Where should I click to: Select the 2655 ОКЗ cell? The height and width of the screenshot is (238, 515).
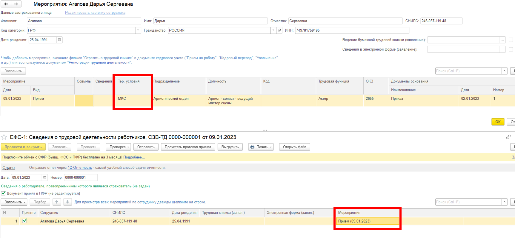click(376, 101)
